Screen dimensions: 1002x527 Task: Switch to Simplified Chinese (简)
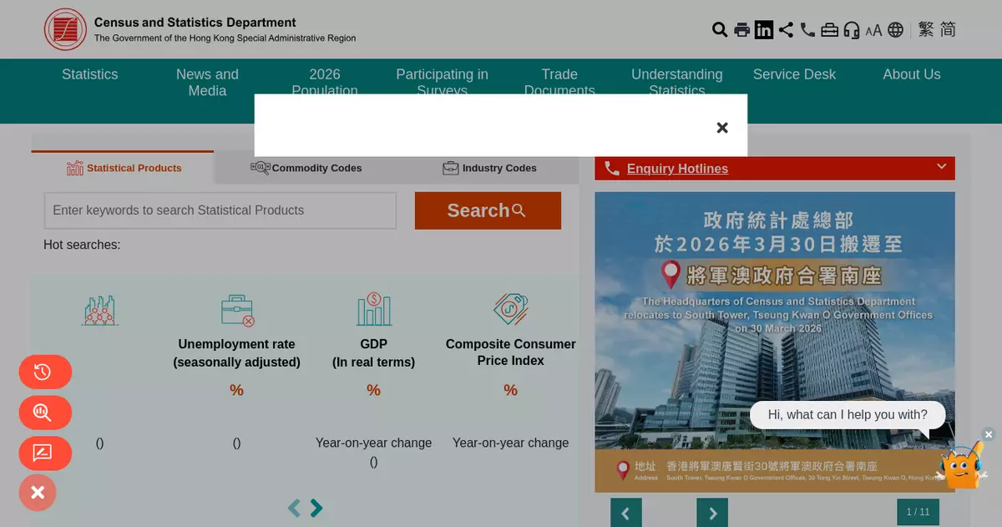pos(948,29)
